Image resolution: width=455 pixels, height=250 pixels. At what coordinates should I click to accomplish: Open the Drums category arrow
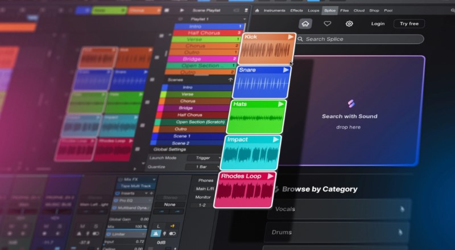click(x=400, y=232)
